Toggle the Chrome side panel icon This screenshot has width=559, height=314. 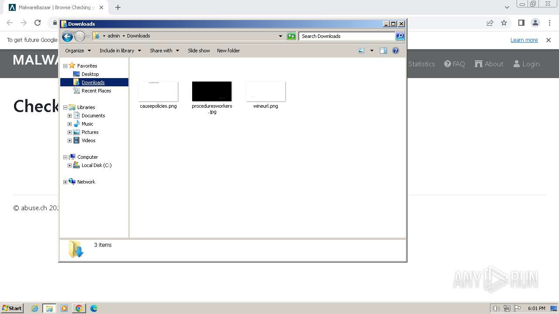[521, 23]
